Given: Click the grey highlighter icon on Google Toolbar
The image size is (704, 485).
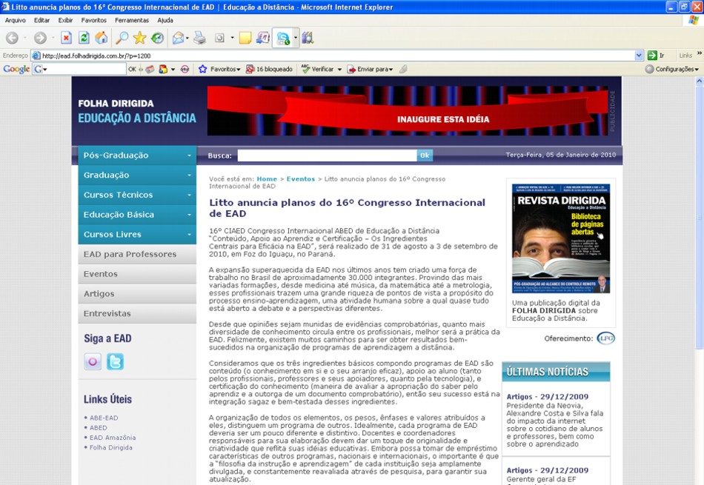Looking at the screenshot, I should (403, 69).
